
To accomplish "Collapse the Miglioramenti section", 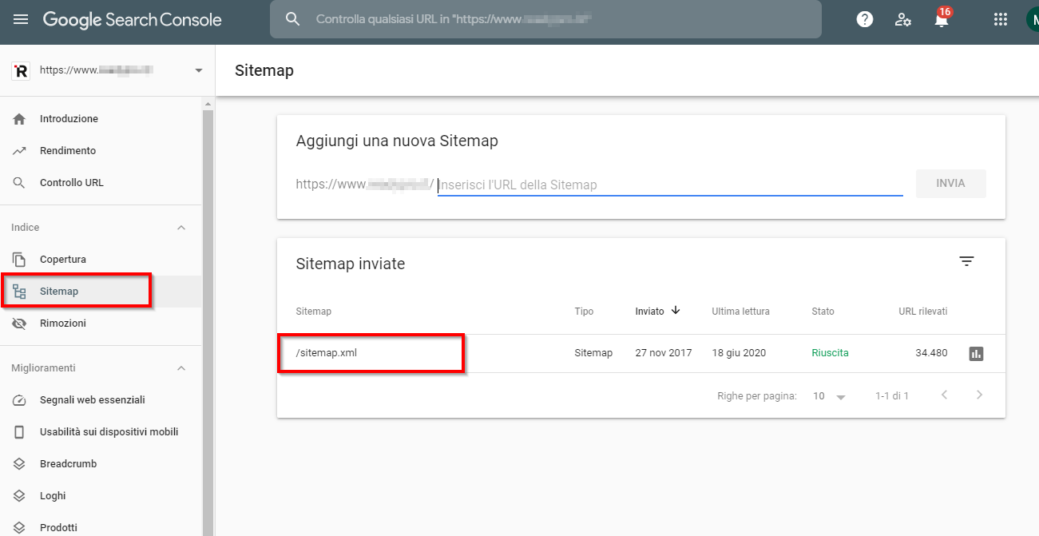I will 181,368.
